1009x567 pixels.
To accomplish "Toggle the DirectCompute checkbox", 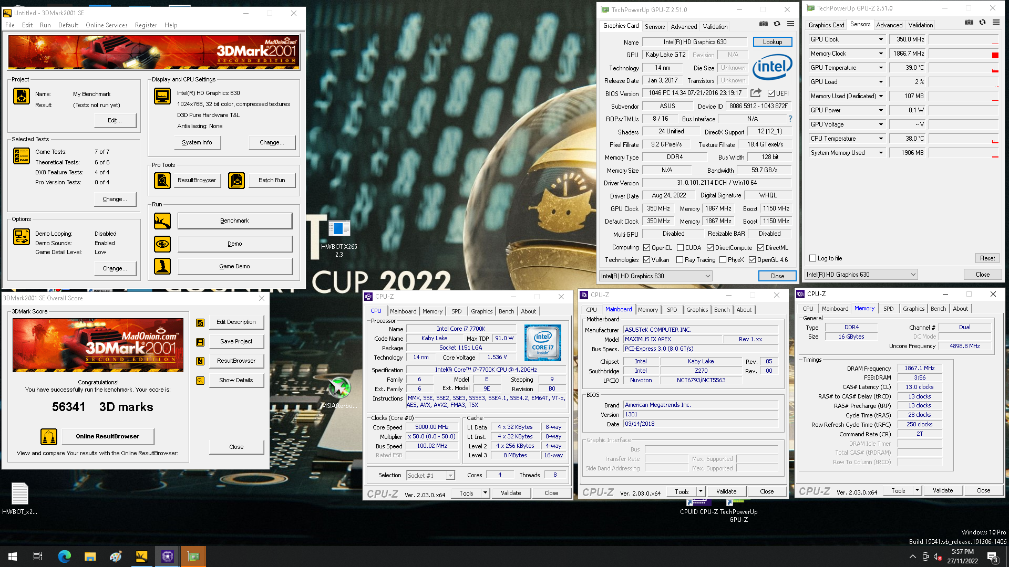I will [x=710, y=248].
